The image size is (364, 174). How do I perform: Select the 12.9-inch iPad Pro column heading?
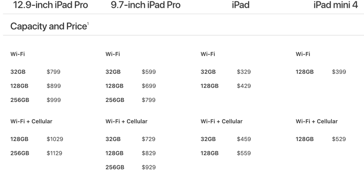click(51, 5)
